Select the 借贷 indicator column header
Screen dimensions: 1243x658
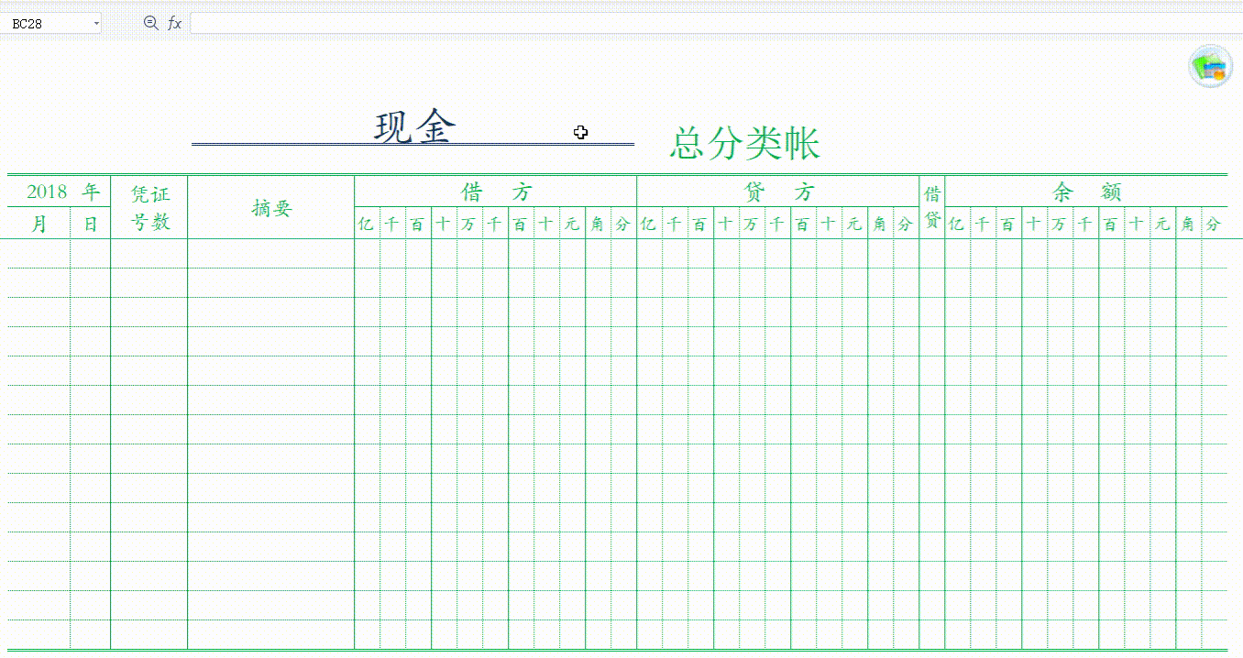click(931, 206)
